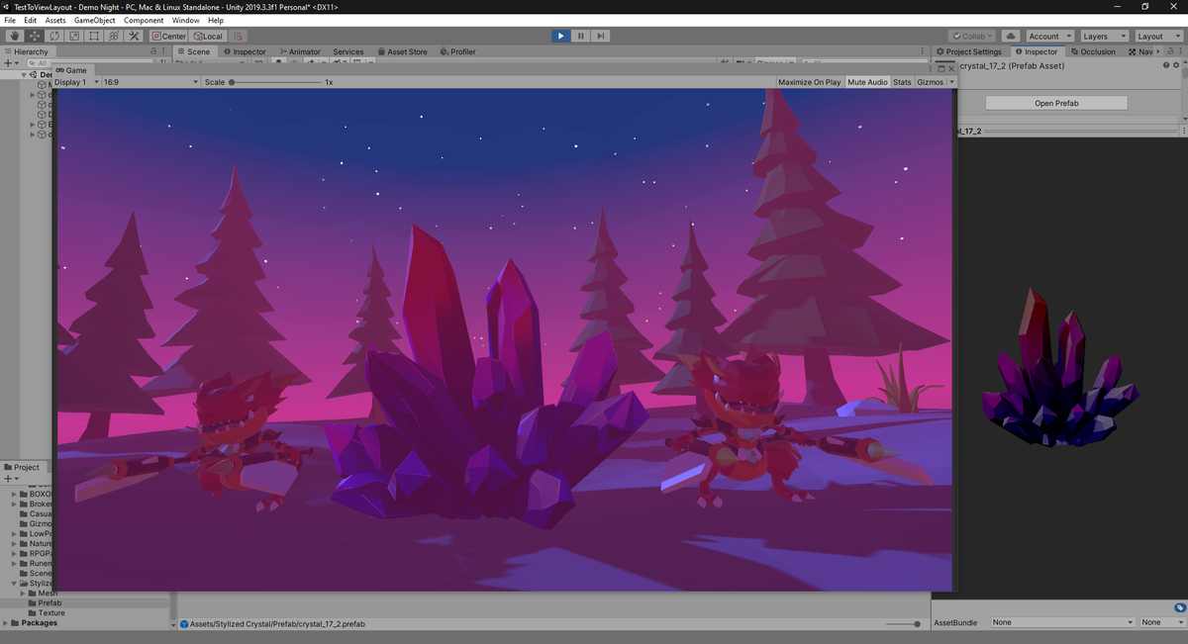Click the Open Prefab button
1188x644 pixels.
(1056, 103)
